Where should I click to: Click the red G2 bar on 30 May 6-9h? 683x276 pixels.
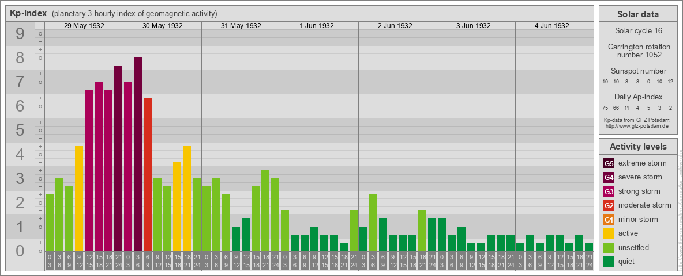point(148,174)
